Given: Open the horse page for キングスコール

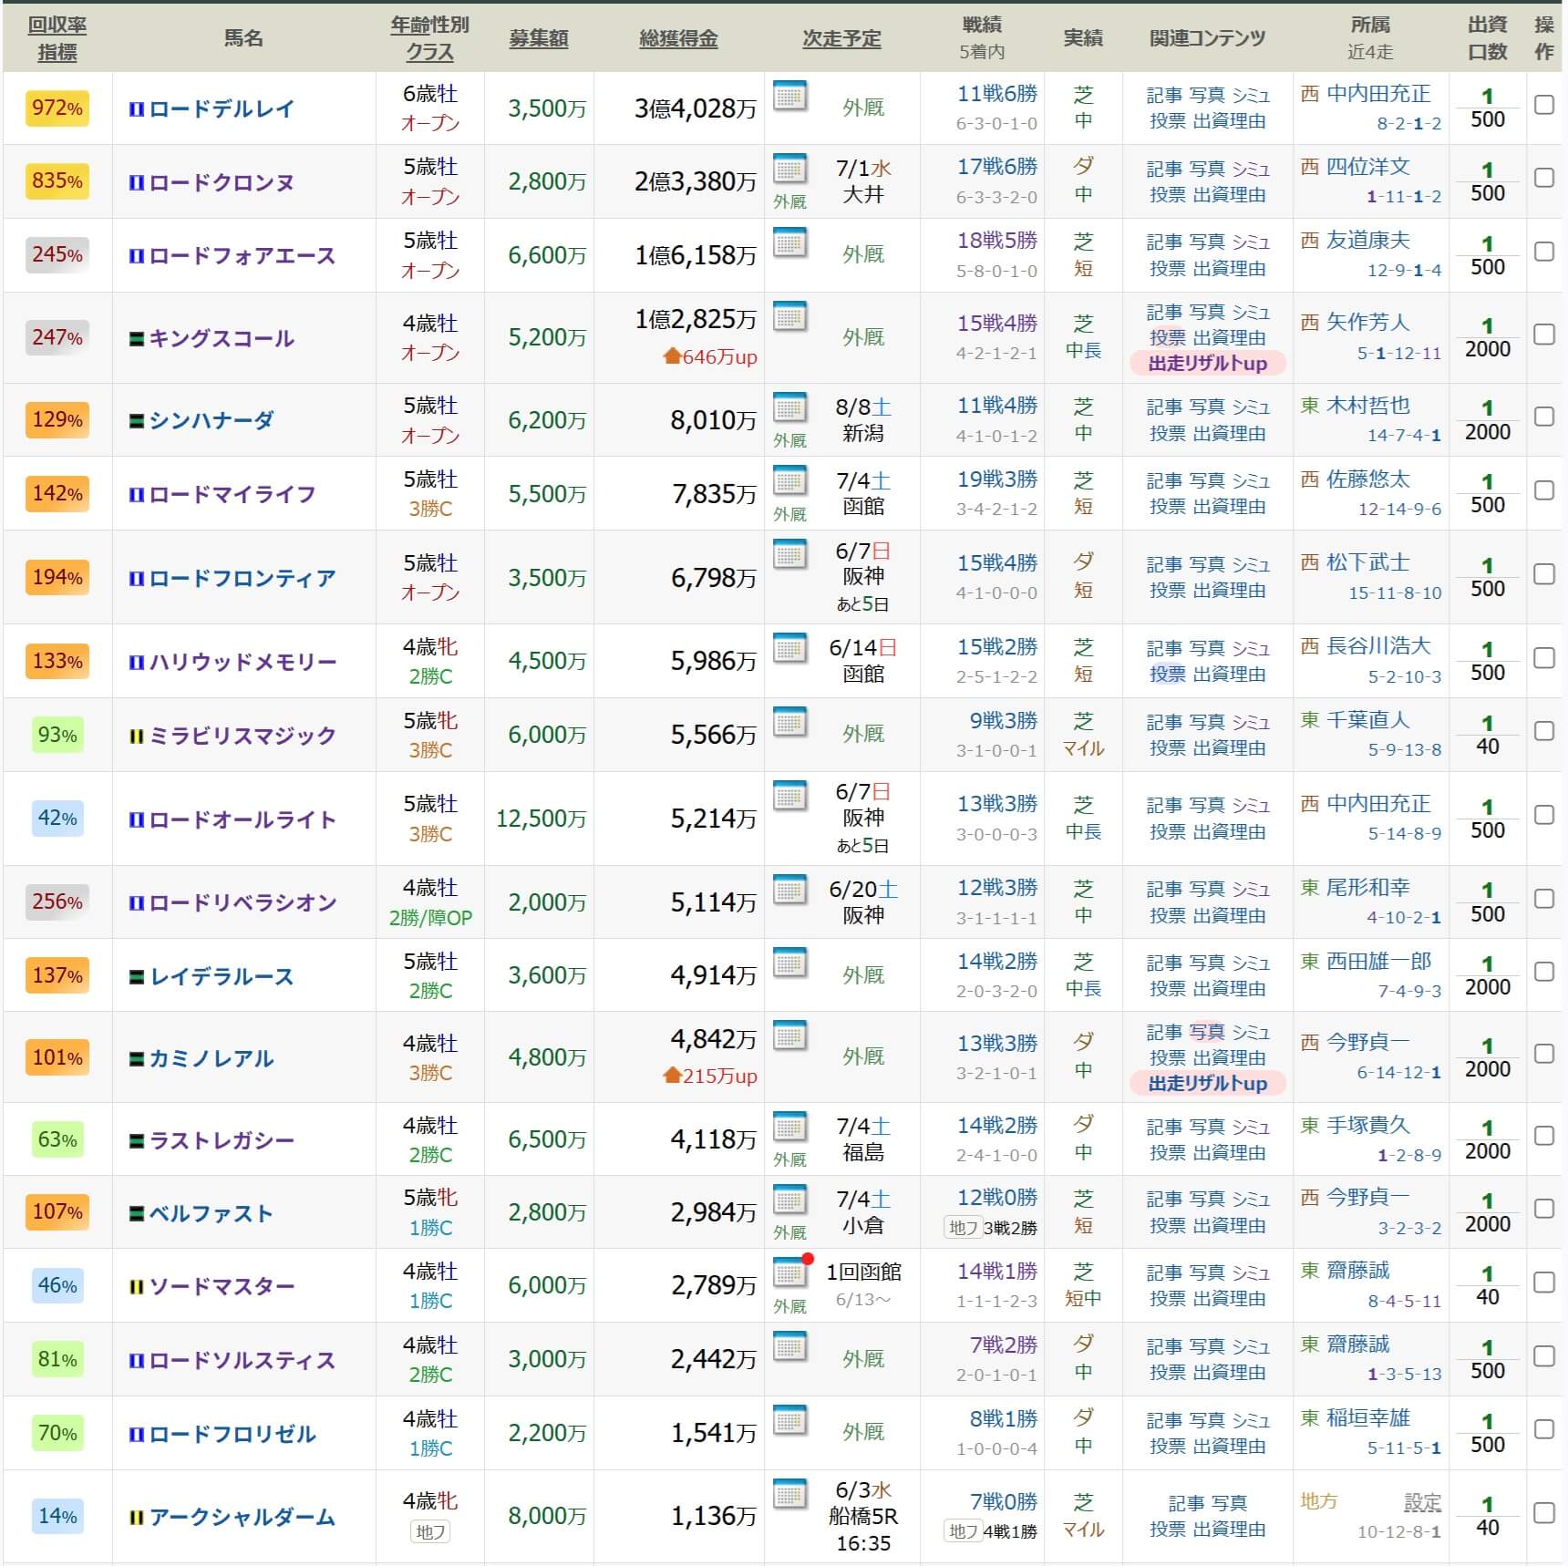Looking at the screenshot, I should 222,339.
